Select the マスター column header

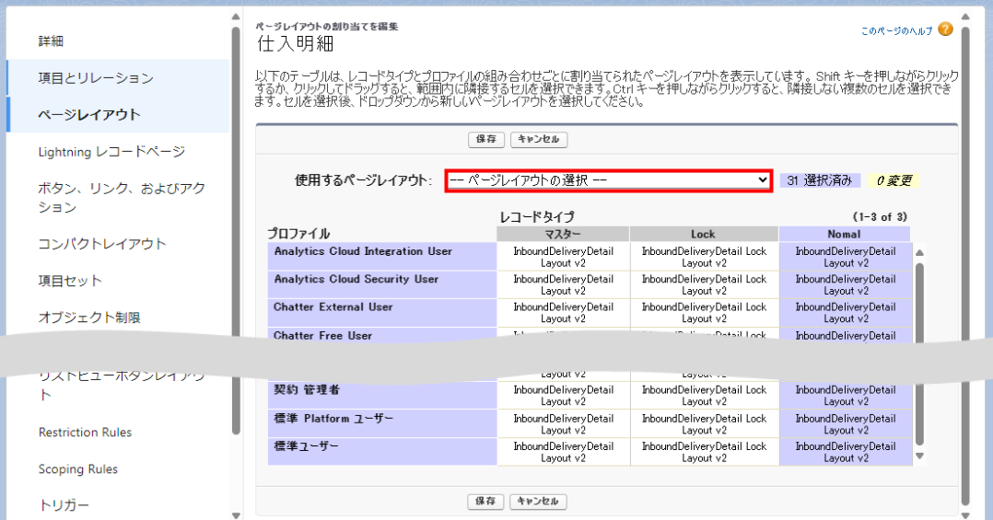pos(563,234)
